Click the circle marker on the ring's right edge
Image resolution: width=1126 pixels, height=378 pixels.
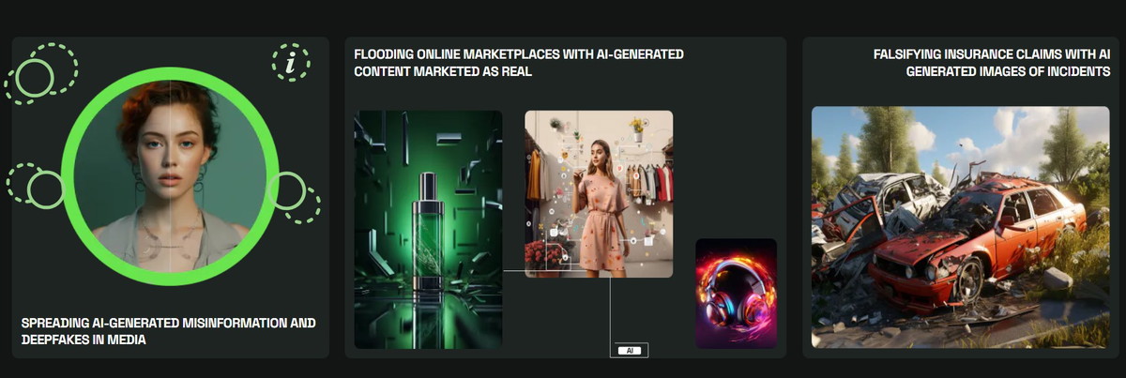click(287, 190)
